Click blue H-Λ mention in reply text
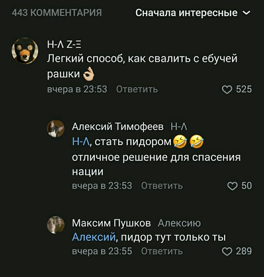 81,142
